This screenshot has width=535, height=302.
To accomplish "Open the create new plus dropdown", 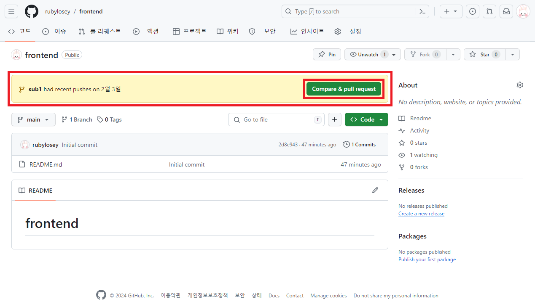I will click(451, 11).
